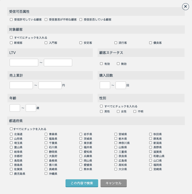Tick the 沖縄県 checkbox

tap(46, 173)
